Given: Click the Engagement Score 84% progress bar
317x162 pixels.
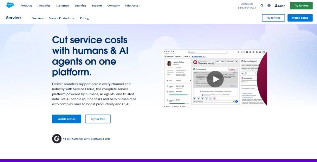Looking at the screenshot, I should tap(179, 103).
